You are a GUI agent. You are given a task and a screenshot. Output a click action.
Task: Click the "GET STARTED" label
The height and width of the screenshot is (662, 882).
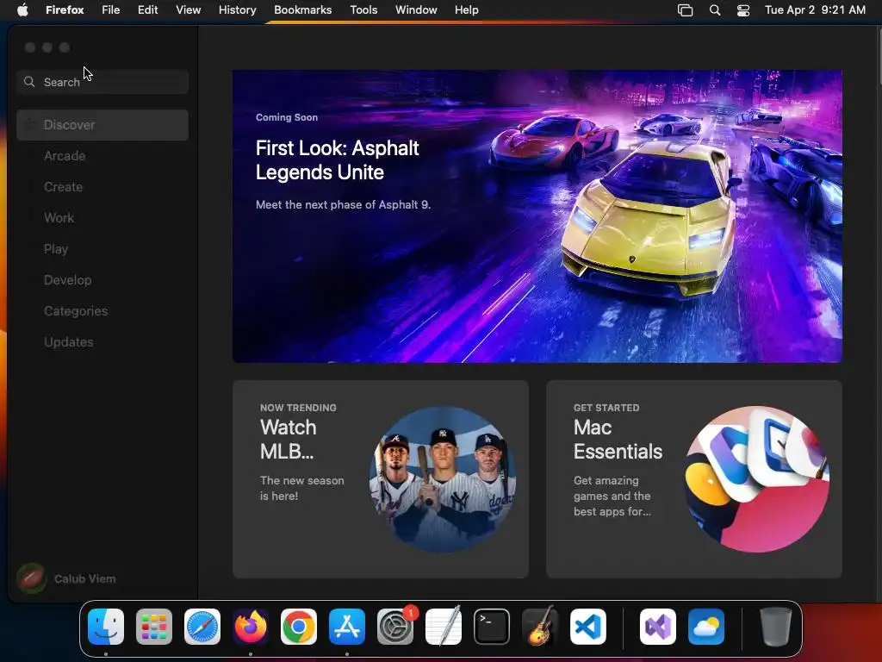tap(606, 408)
